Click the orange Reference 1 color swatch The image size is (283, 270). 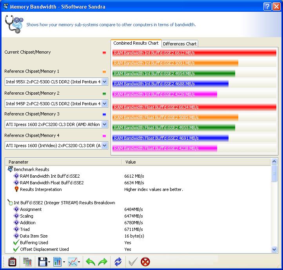pyautogui.click(x=104, y=72)
